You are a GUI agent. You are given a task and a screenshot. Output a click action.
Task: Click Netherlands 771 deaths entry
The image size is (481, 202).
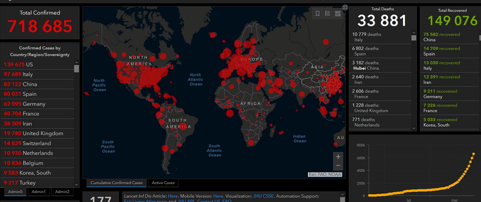coord(380,122)
